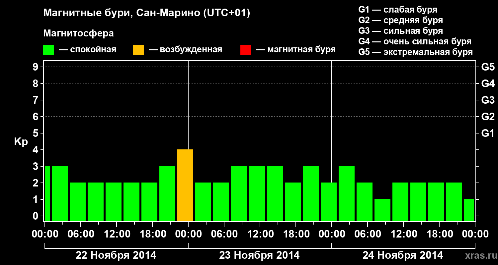
Task: Click the "G2 — средняя буря" legend line
Action: point(401,20)
